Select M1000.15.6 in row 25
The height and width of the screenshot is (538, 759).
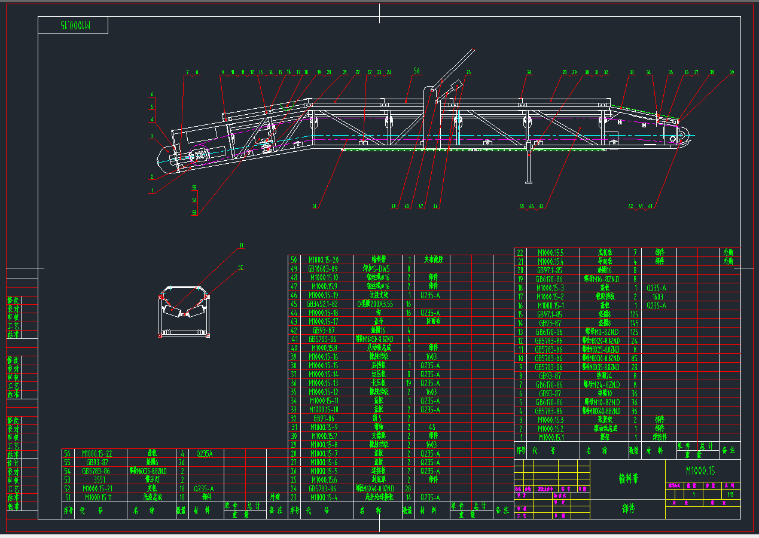pos(324,480)
